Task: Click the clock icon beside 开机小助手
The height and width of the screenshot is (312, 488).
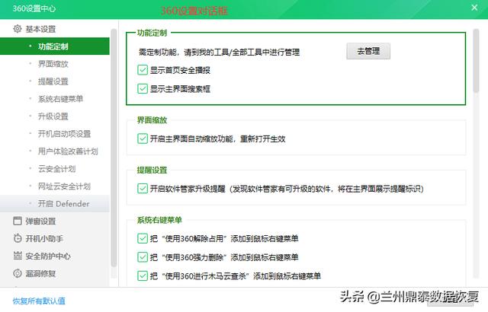Action: point(17,238)
